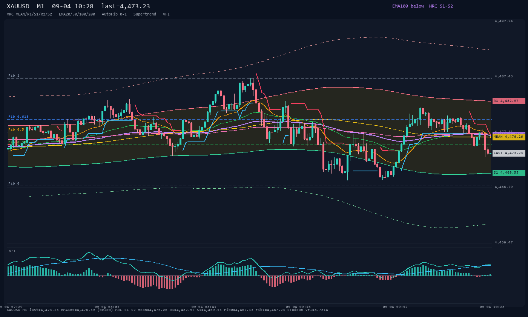This screenshot has height=317, width=528.
Task: Click the VFI title inside the lower indicator pane
Action: [12, 251]
